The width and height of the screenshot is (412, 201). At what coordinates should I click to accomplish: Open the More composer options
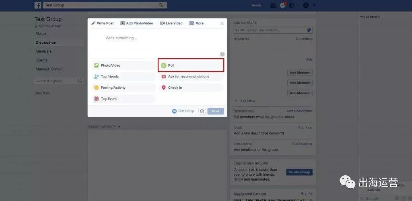coord(196,23)
